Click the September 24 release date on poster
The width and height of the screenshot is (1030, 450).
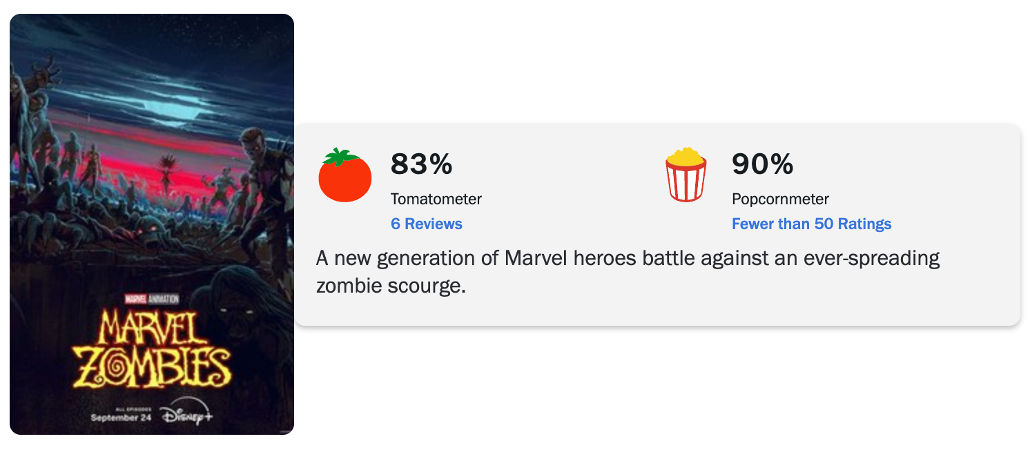[121, 418]
